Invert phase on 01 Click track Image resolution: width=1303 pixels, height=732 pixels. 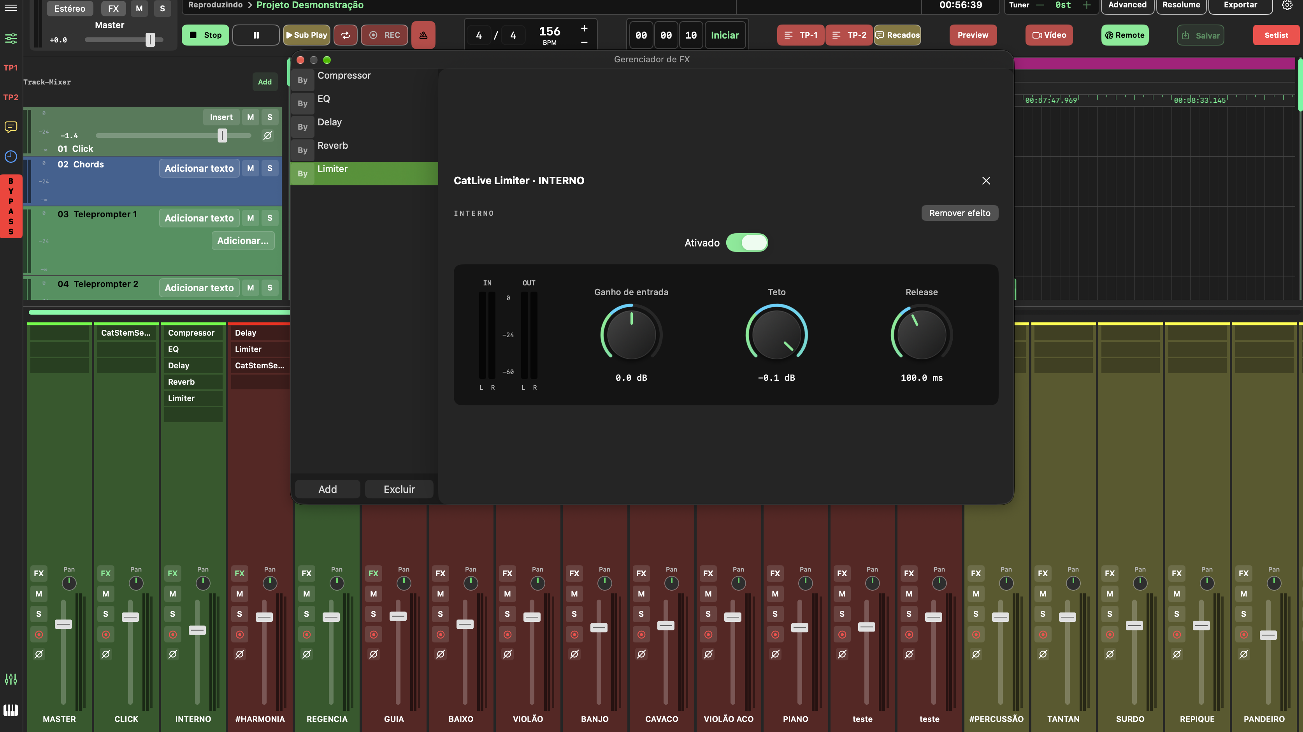tap(268, 135)
